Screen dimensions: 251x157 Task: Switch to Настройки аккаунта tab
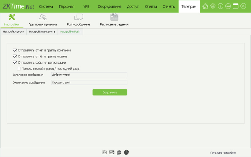pyautogui.click(x=42, y=31)
